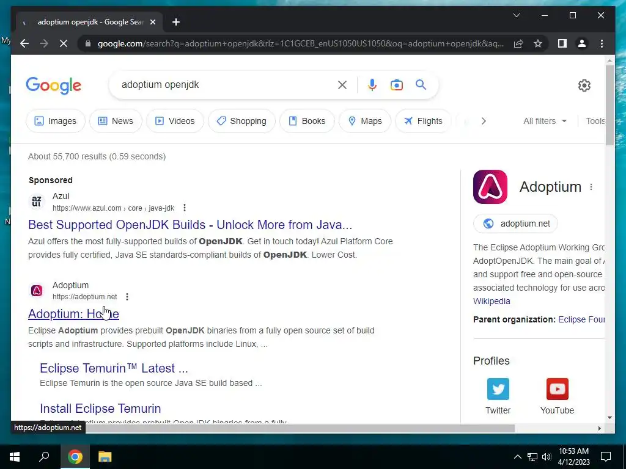Image resolution: width=626 pixels, height=469 pixels.
Task: Click the 'About 55,700 results' text
Action: 97,156
